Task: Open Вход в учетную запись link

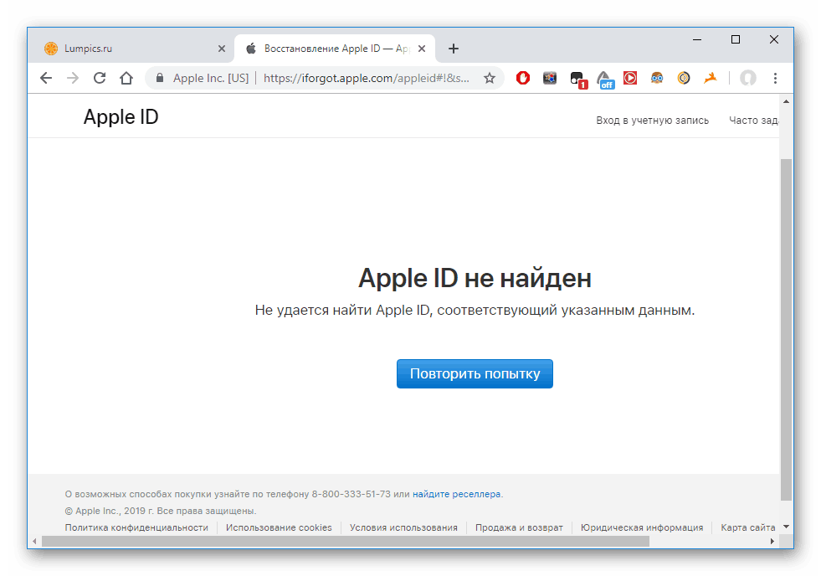Action: point(653,121)
